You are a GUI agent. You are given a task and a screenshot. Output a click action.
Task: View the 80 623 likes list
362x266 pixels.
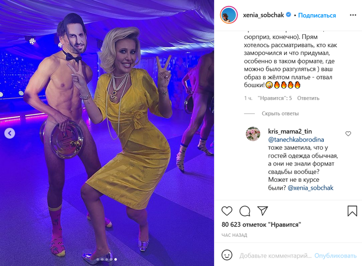point(261,224)
